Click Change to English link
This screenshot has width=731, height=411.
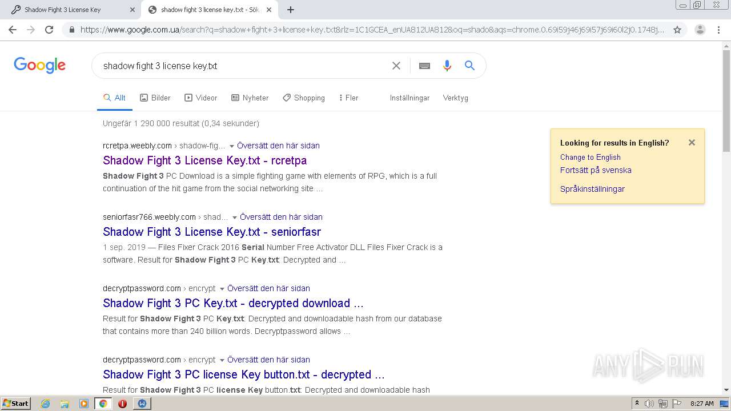pyautogui.click(x=590, y=157)
